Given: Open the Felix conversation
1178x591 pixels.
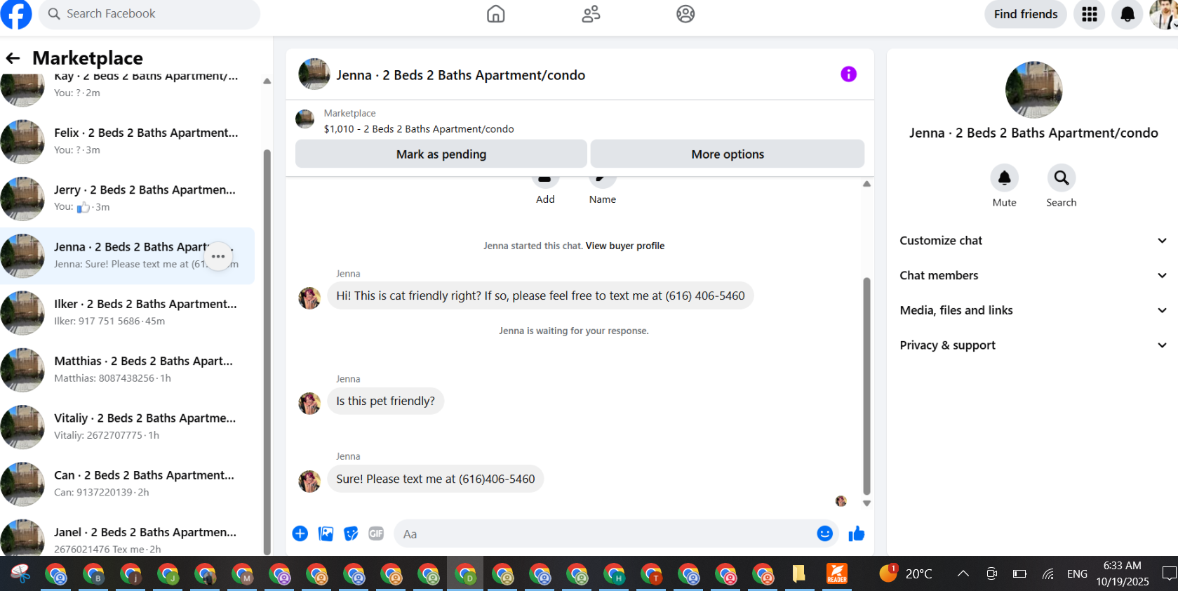Looking at the screenshot, I should [x=128, y=142].
